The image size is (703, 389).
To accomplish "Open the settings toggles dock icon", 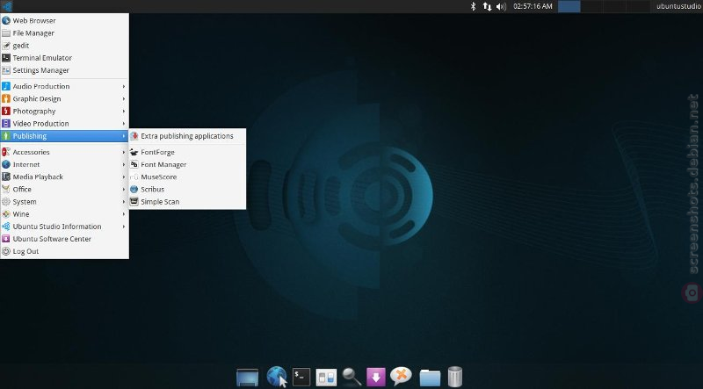I will [x=326, y=378].
